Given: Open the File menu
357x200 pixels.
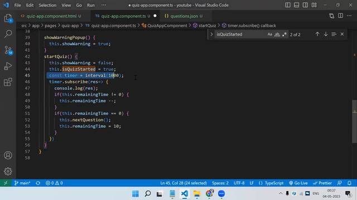Looking at the screenshot, I should pos(17,5).
